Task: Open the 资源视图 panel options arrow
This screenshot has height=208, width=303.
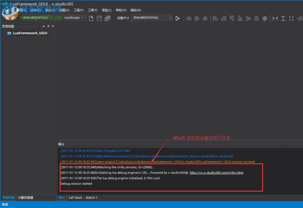Action: [x=44, y=26]
